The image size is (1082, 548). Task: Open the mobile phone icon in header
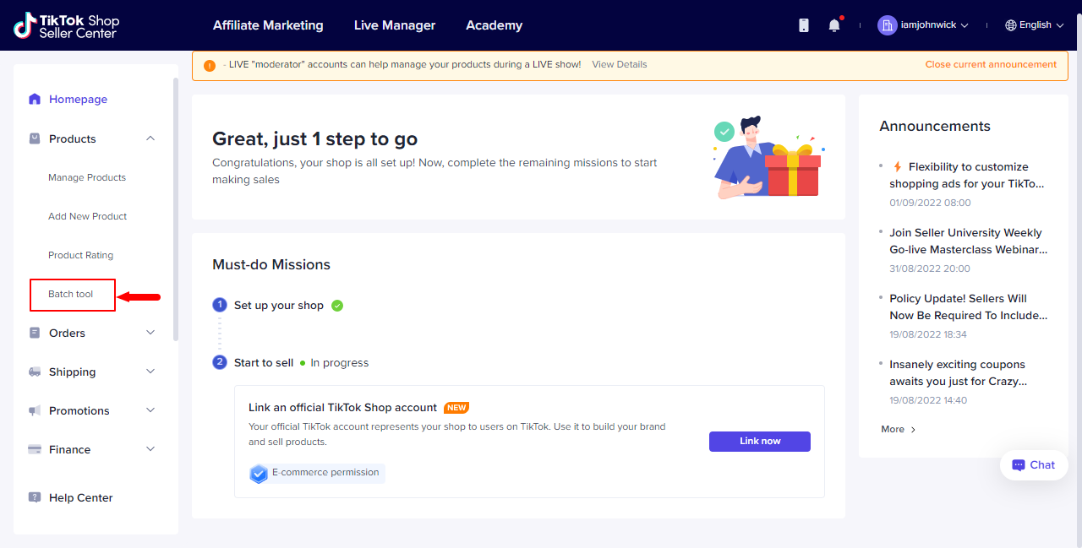[804, 25]
